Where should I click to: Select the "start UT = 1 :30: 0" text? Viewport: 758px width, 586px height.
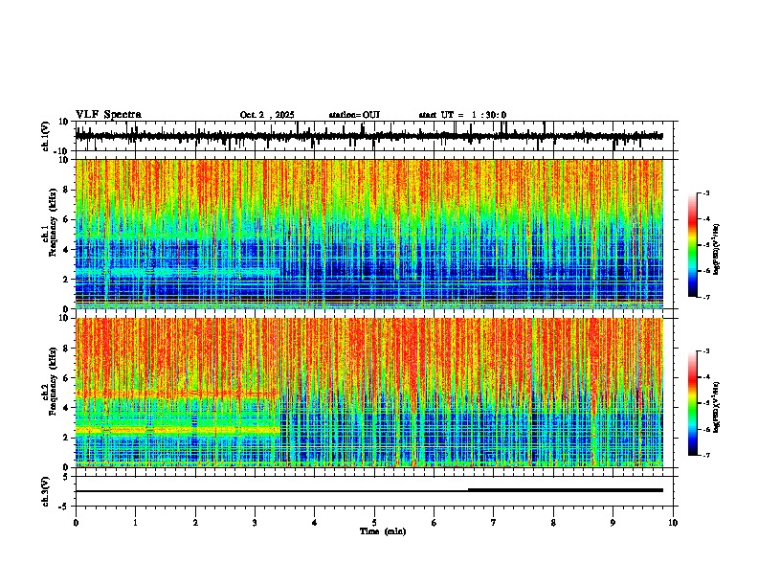(462, 115)
